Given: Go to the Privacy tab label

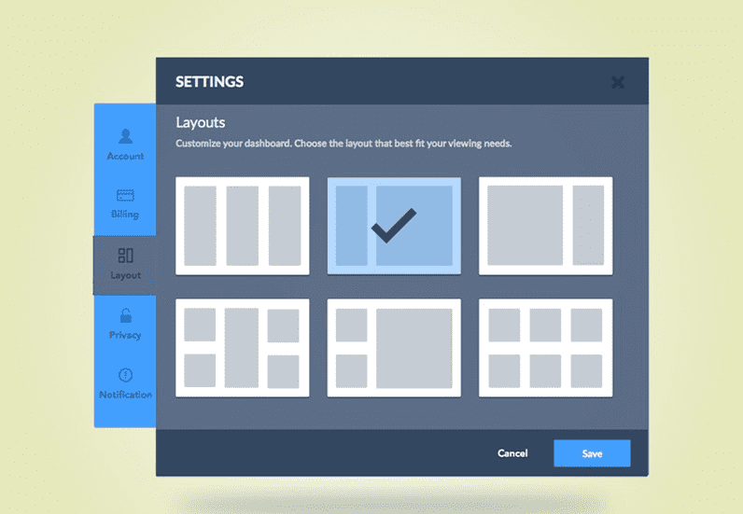Looking at the screenshot, I should [125, 335].
